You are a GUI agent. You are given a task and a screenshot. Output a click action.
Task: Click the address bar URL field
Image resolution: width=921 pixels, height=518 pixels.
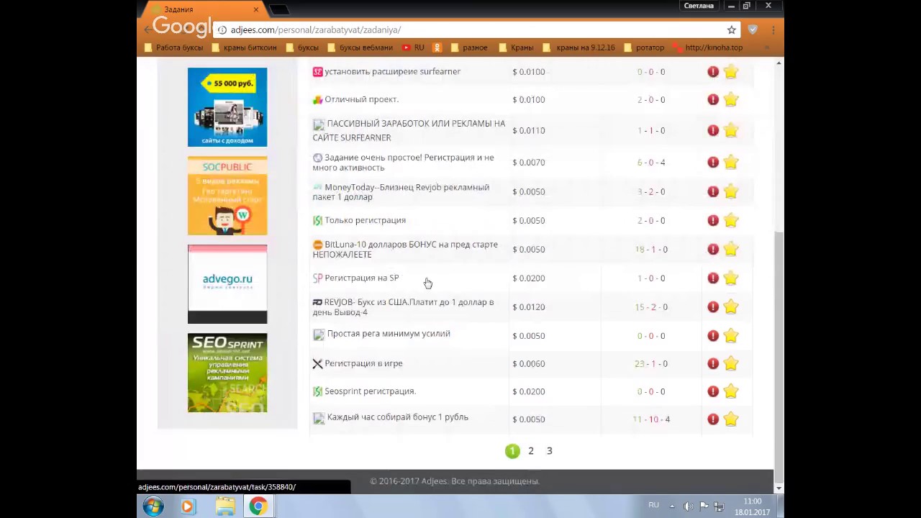click(x=475, y=30)
